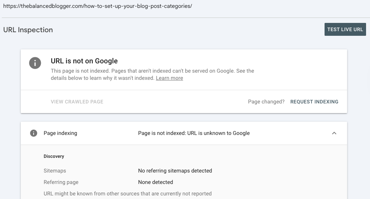Screen dimensions: 370x199
Task: Click the Discovery section heading
Action: 54,156
